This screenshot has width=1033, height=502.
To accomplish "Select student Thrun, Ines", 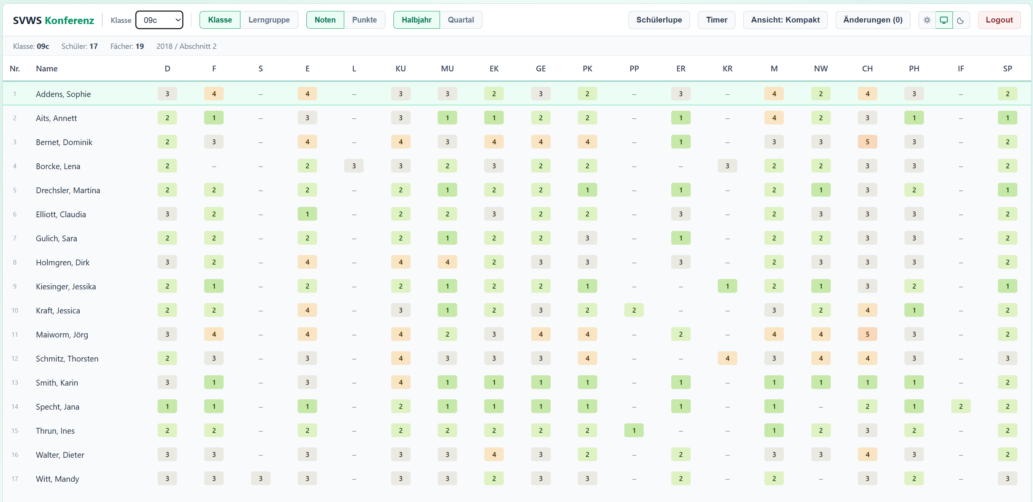I will (55, 431).
